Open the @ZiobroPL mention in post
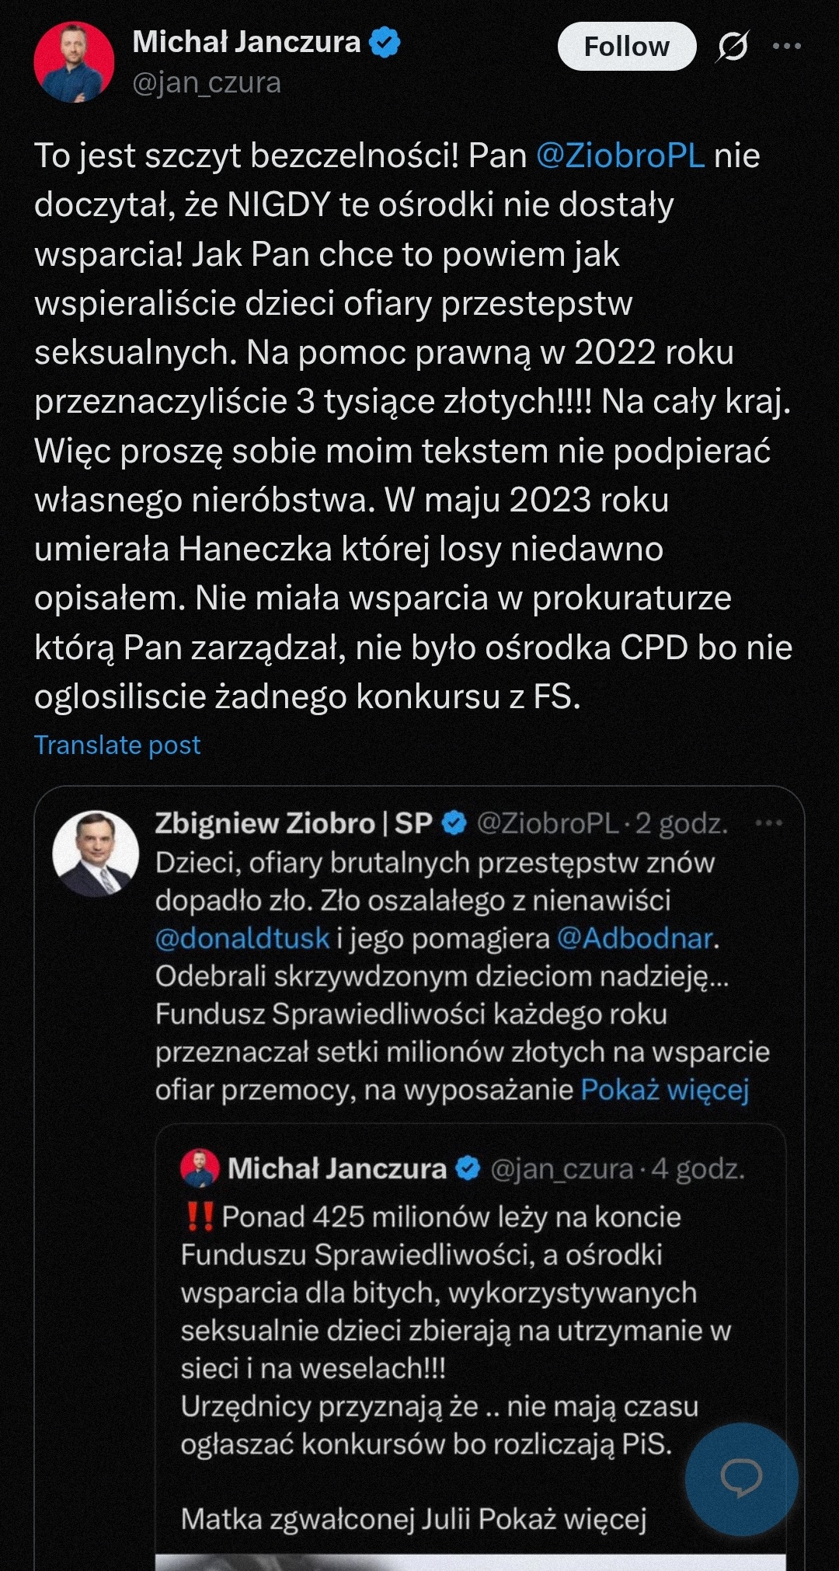 tap(620, 155)
